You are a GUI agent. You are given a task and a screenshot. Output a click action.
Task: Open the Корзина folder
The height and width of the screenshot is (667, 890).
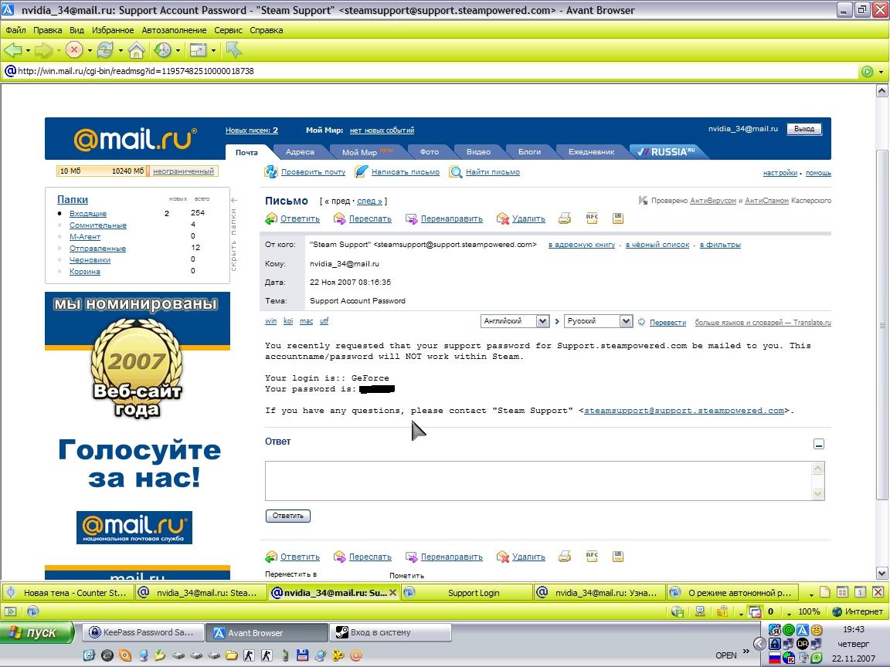[84, 271]
